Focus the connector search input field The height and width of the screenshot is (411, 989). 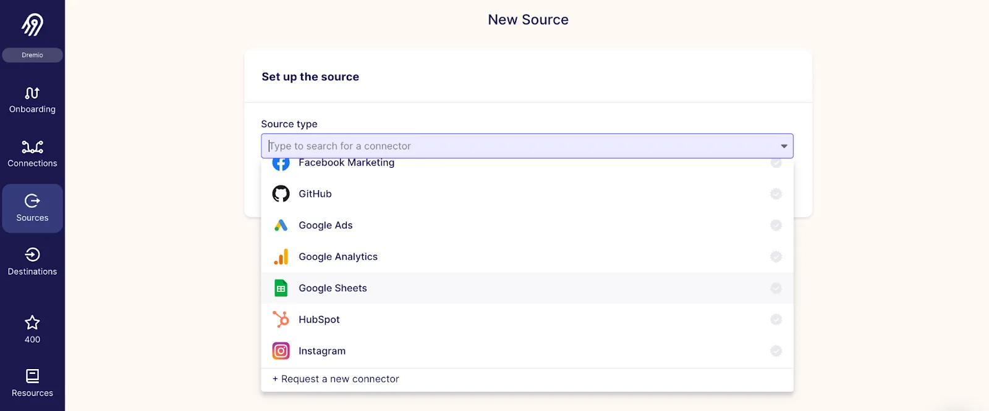click(519, 146)
